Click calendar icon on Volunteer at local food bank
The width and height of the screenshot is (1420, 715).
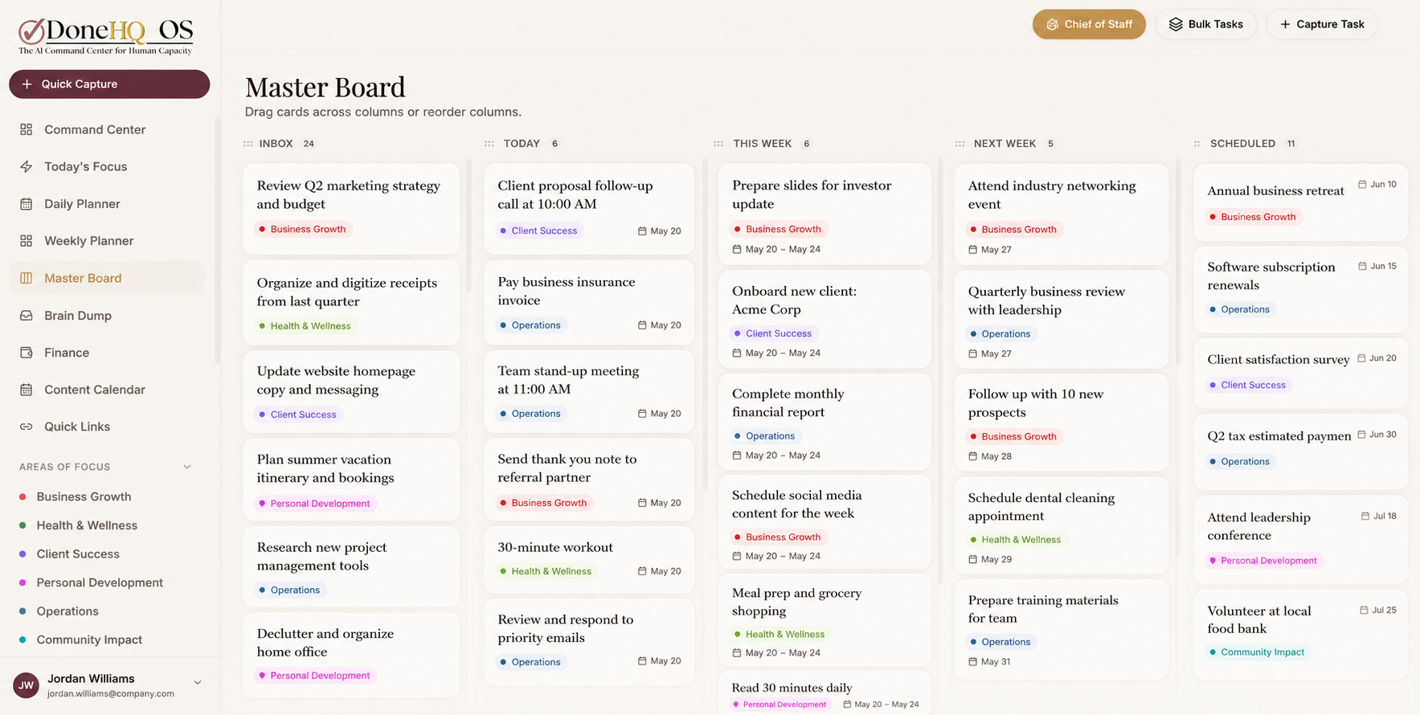tap(1364, 610)
